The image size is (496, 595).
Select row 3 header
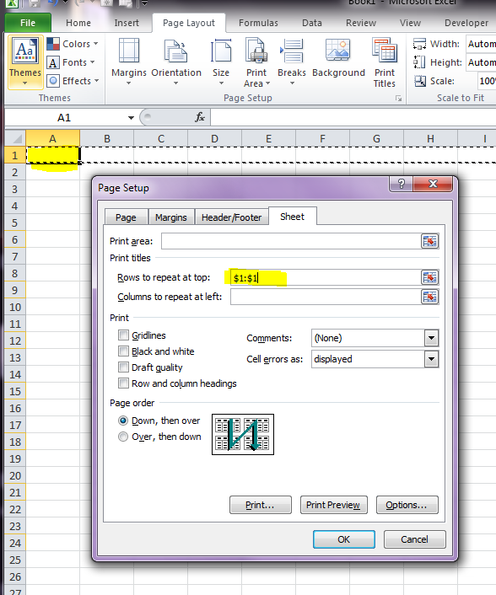point(15,189)
